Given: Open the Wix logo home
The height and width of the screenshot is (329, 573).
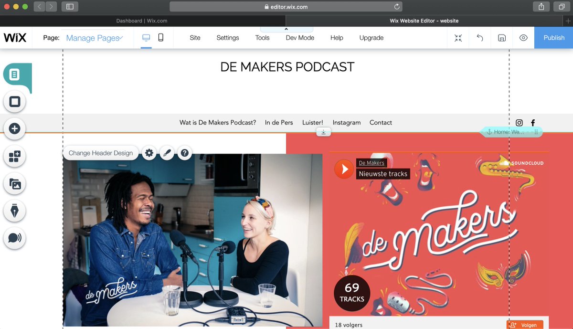Looking at the screenshot, I should coord(15,38).
